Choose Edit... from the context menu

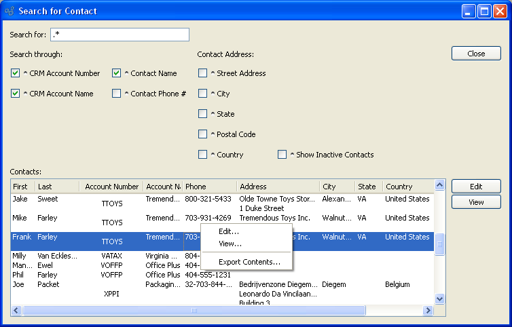229,232
